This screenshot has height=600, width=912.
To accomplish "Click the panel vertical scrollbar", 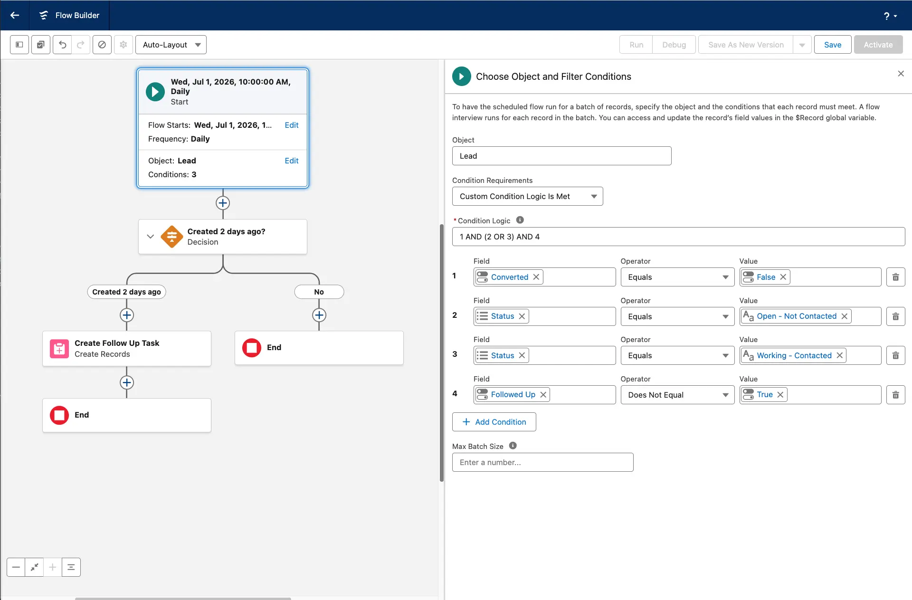I will pos(442,352).
